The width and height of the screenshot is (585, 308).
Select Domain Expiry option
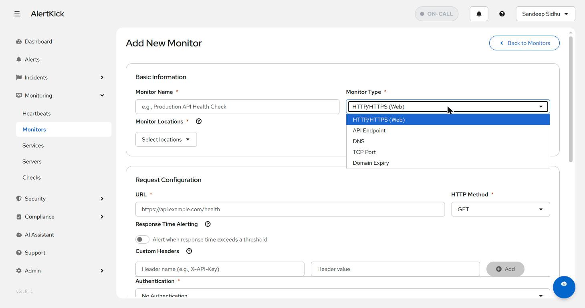pos(448,163)
